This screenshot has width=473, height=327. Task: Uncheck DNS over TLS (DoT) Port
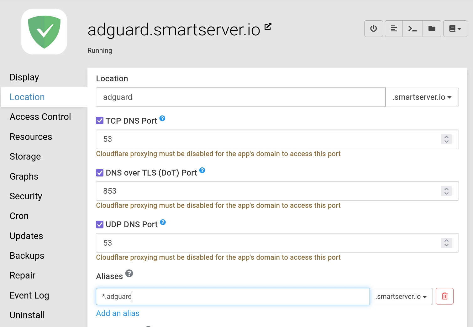pyautogui.click(x=99, y=172)
